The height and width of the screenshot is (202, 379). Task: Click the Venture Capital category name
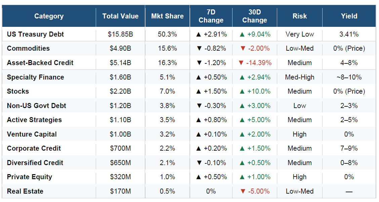tap(32, 134)
